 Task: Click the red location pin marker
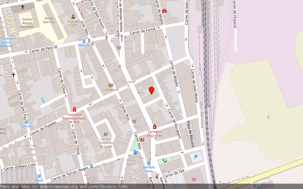click(151, 90)
